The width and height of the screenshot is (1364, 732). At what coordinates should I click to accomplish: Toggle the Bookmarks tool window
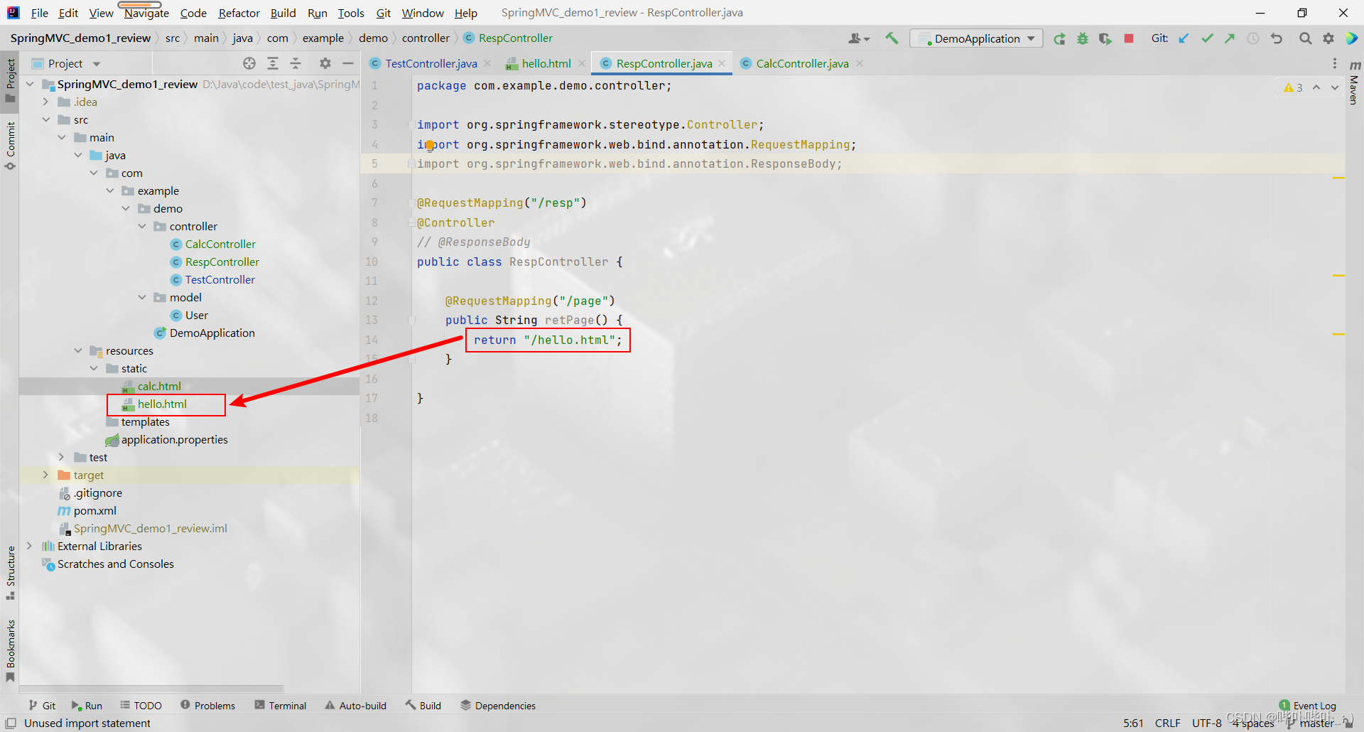10,650
